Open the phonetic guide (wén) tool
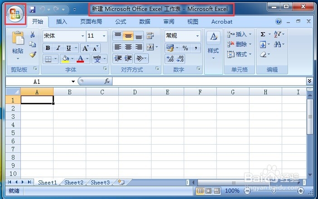The image size is (318, 199). (97, 59)
